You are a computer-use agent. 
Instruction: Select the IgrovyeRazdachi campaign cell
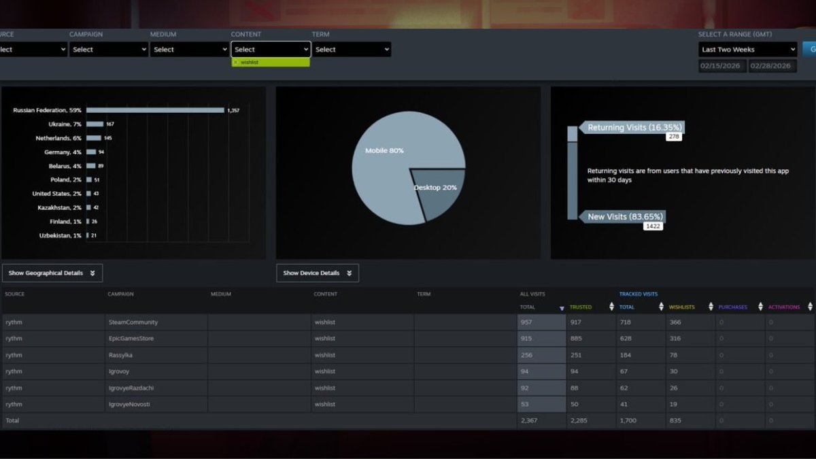[156, 388]
